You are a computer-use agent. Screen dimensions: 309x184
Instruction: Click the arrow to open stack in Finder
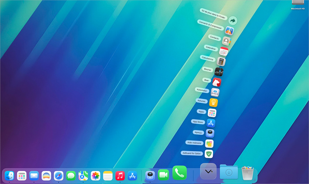233,21
